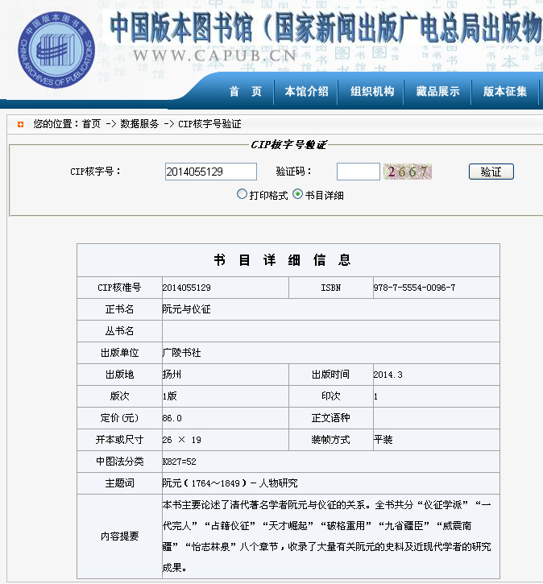Click the subject text 阮元(1764~1849)-人物研究

[x=230, y=483]
